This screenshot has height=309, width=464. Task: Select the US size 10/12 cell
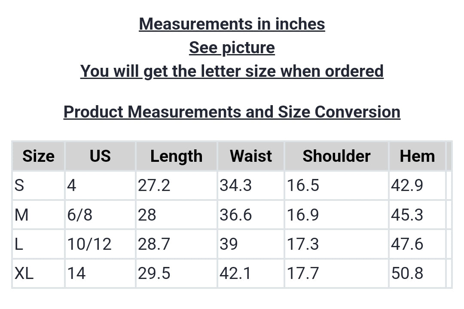(89, 244)
